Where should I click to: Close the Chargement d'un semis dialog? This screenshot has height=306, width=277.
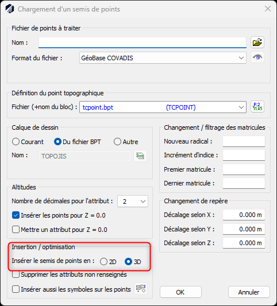coord(267,9)
